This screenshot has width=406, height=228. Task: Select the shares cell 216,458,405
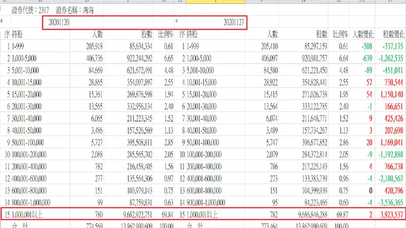pos(139,167)
